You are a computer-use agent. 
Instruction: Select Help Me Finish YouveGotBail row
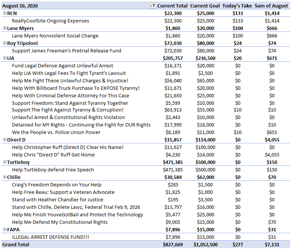click(78, 214)
